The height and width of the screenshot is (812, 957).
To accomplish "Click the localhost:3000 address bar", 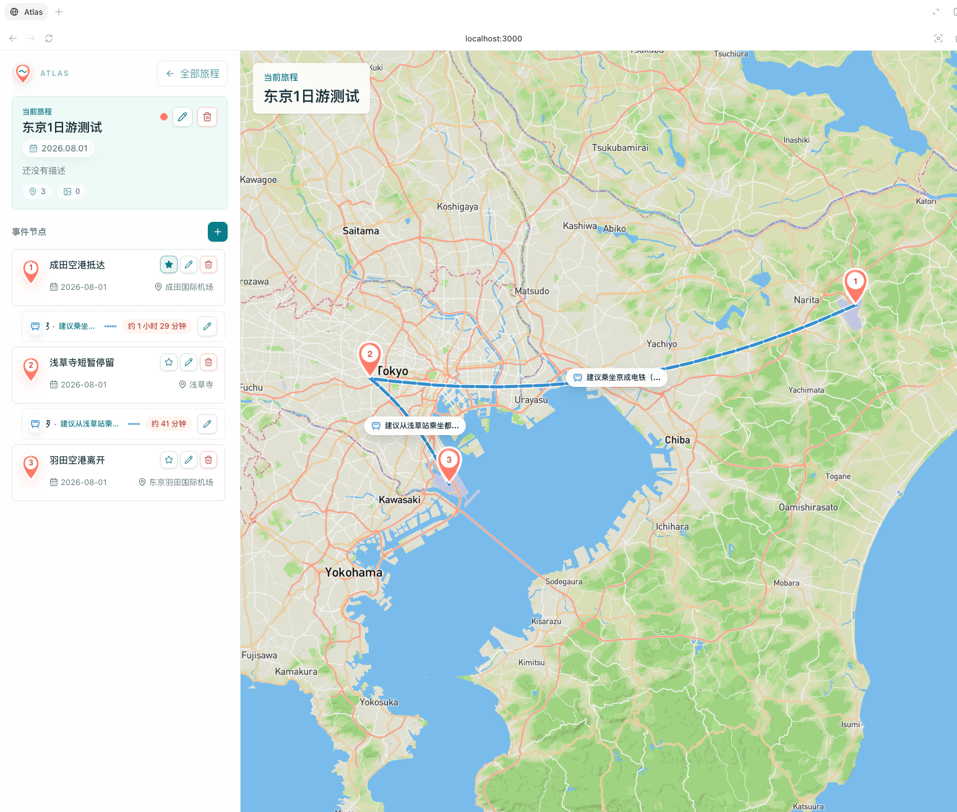I will coord(494,38).
